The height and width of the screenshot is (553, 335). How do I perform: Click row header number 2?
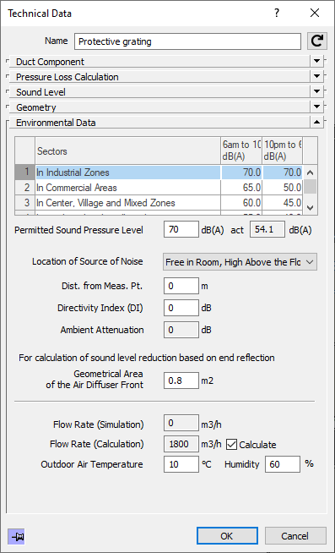25,188
